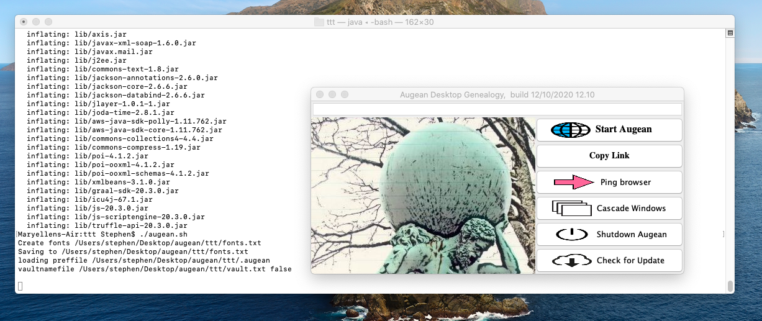Screen dimensions: 762x321
Task: Close the Augean Desktop Genealogy window
Action: point(320,94)
